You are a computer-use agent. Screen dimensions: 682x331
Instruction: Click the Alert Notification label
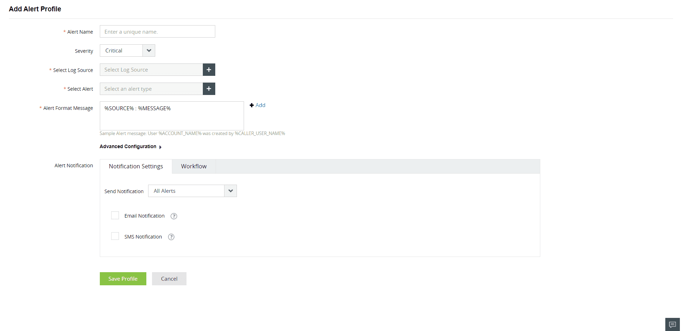pyautogui.click(x=74, y=165)
